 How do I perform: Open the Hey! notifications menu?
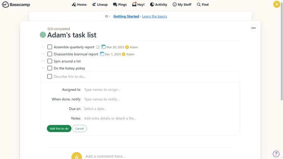[138, 5]
